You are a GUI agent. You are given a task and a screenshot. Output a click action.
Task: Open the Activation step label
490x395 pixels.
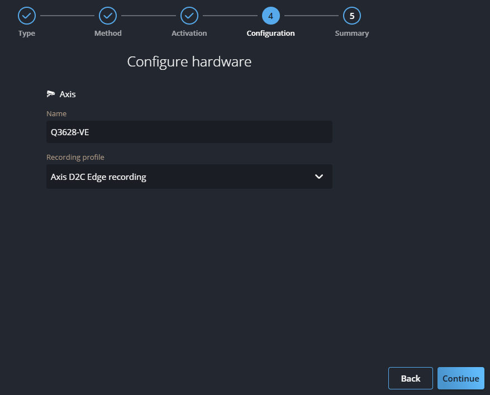tap(189, 34)
